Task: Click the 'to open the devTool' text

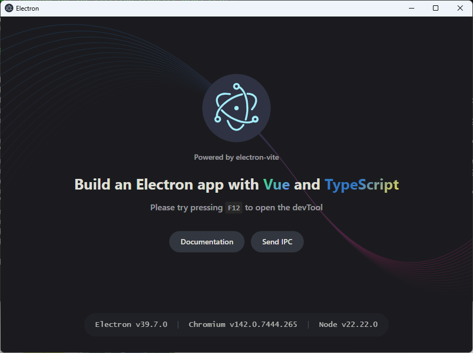Action: coord(284,208)
